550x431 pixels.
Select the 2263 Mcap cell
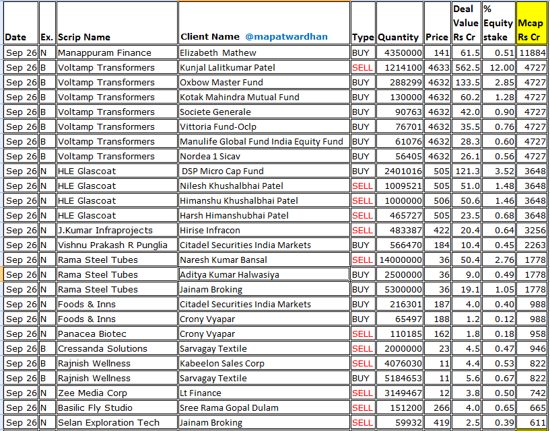531,245
